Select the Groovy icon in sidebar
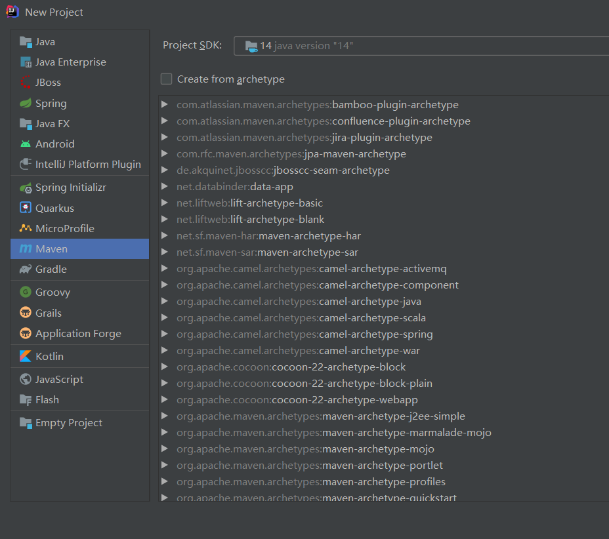 click(26, 292)
